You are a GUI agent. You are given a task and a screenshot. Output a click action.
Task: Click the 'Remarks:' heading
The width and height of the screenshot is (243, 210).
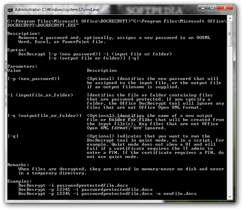click(x=18, y=165)
